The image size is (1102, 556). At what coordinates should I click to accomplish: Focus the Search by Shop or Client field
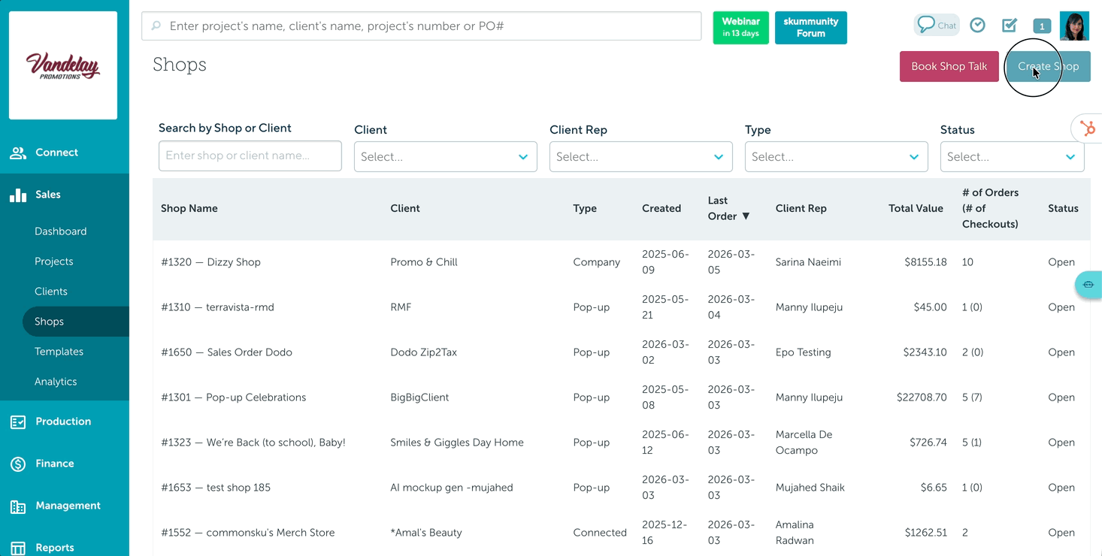coord(250,156)
